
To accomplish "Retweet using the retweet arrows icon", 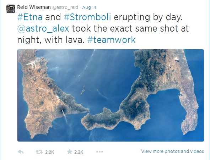I will pos(39,152).
